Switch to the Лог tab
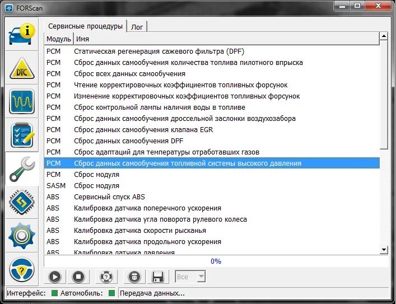 [x=137, y=27]
